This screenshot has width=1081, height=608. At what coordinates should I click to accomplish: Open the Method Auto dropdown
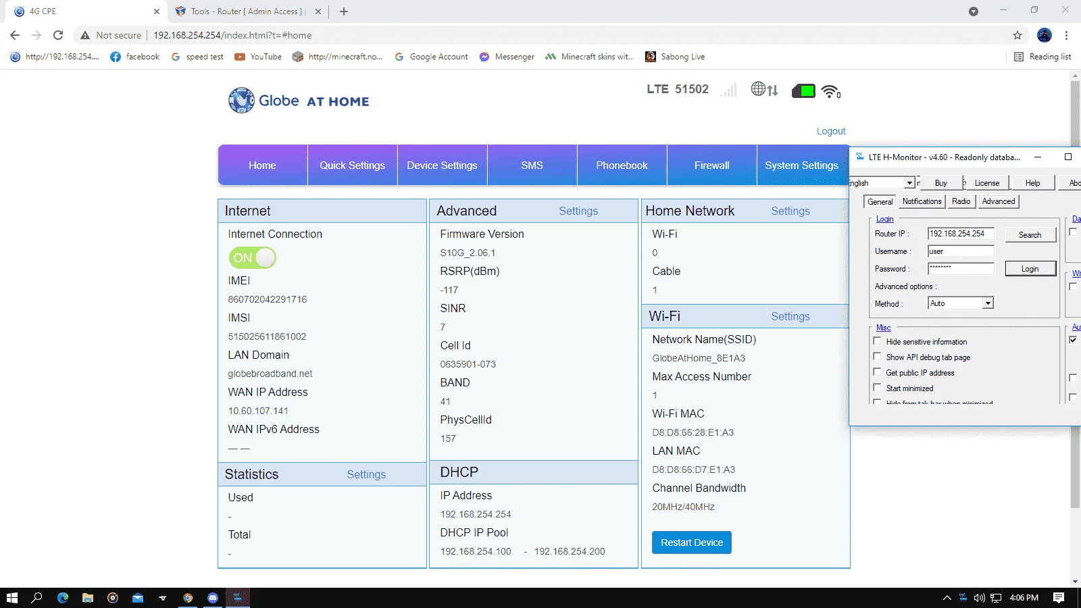(988, 303)
